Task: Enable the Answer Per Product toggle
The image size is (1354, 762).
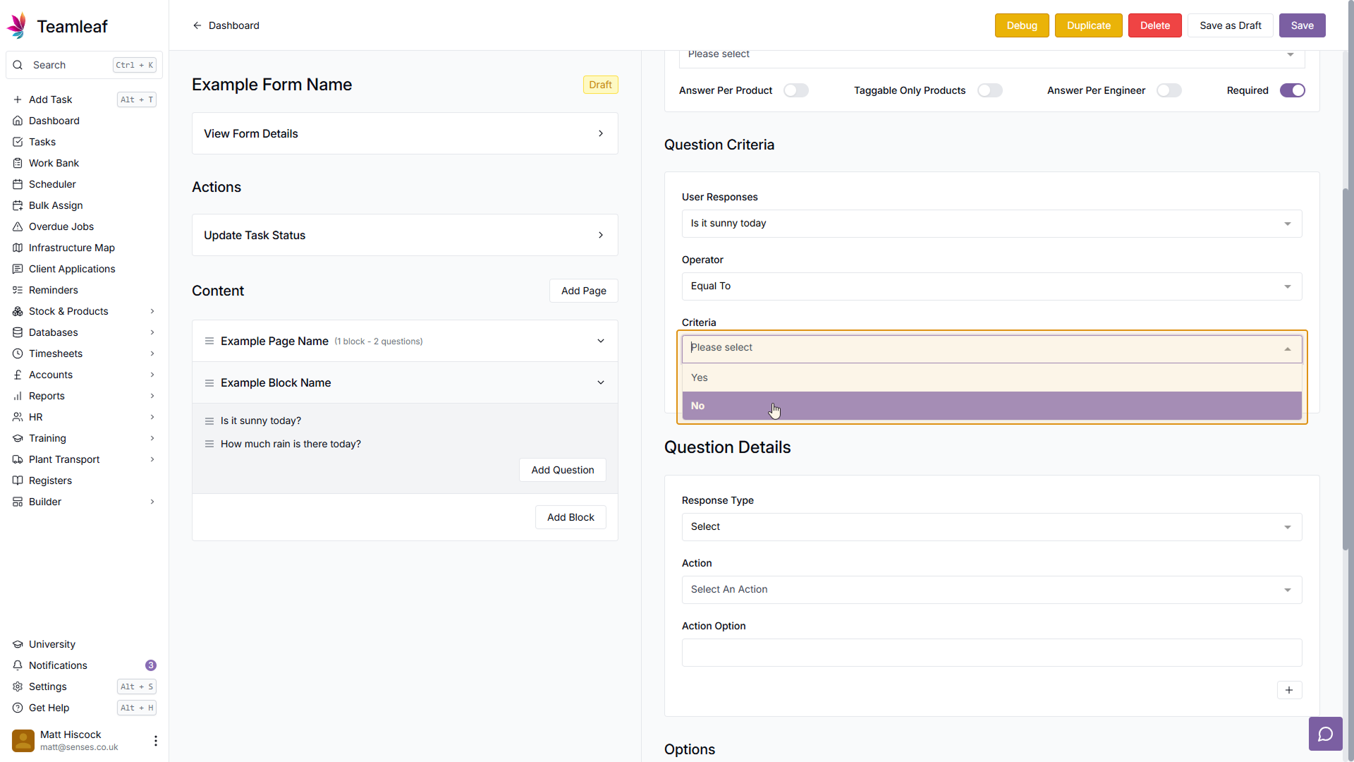Action: [795, 90]
